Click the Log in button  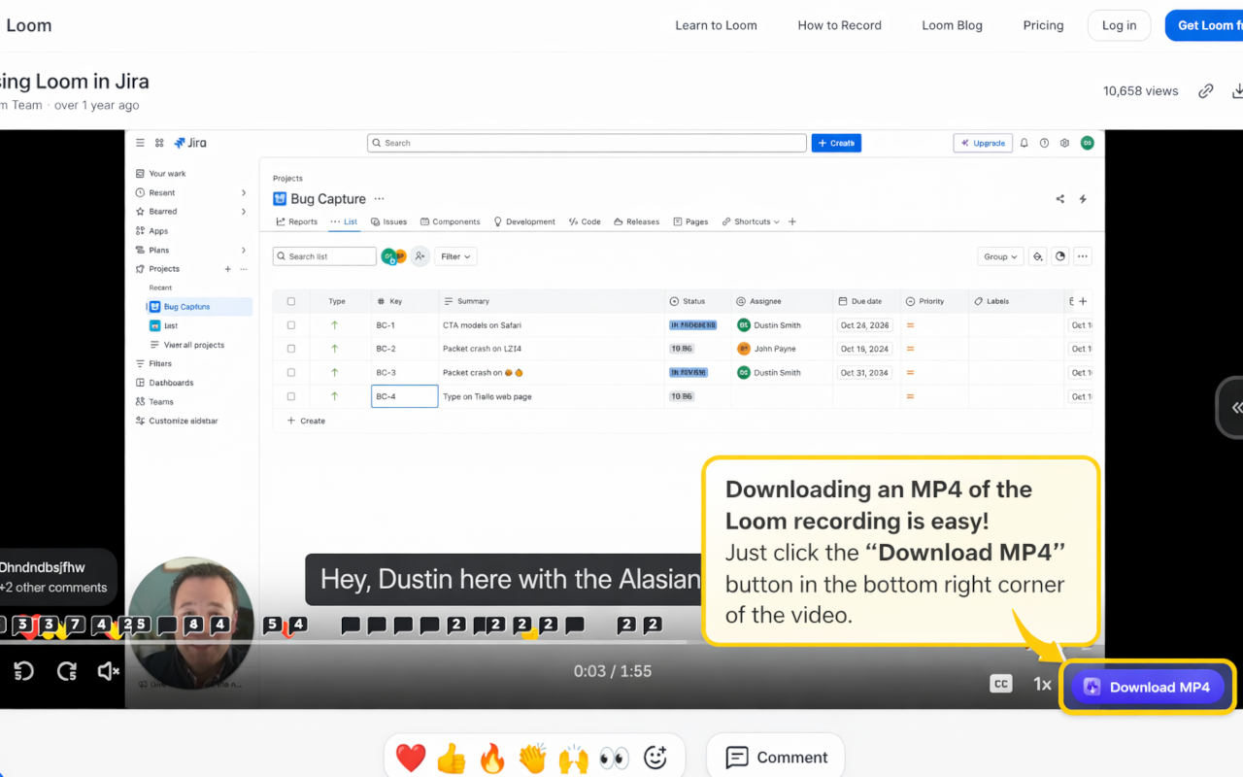(x=1119, y=25)
